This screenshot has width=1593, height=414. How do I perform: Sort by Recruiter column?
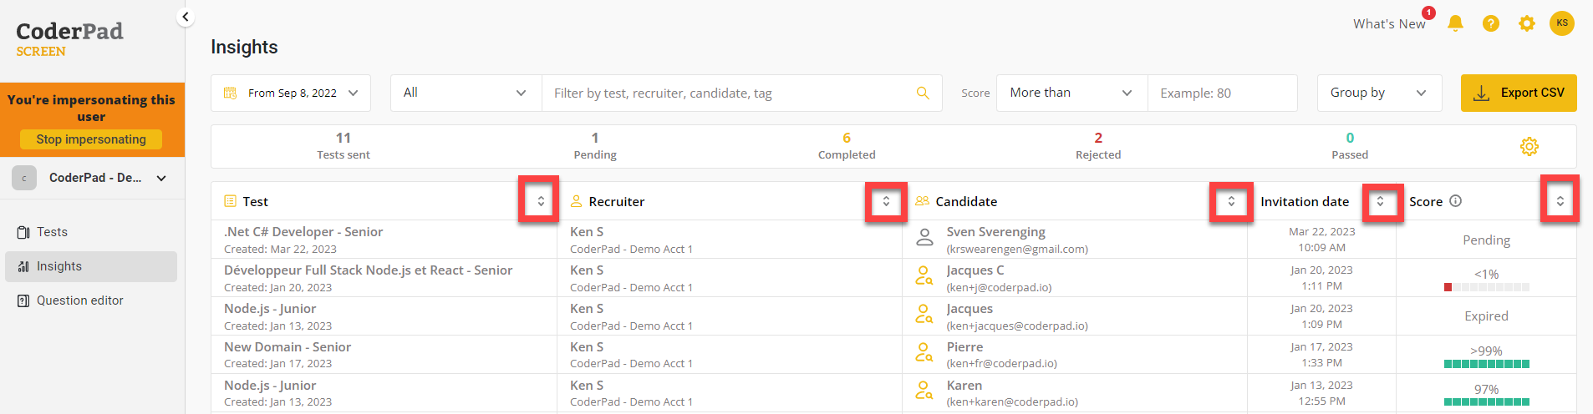886,201
